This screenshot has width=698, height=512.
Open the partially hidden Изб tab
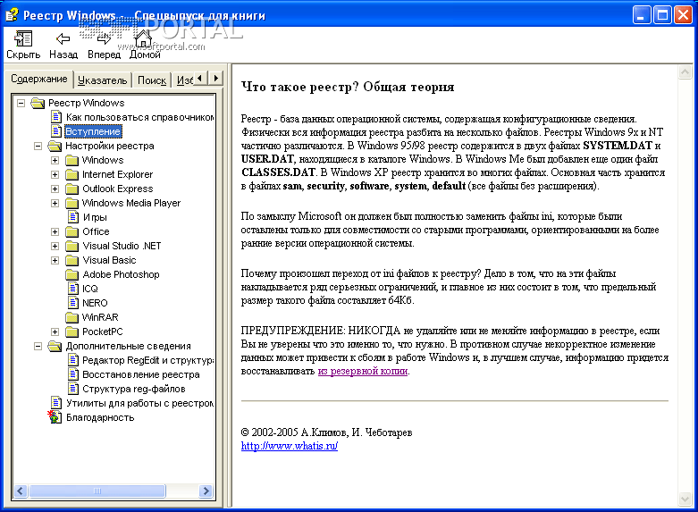coord(184,80)
